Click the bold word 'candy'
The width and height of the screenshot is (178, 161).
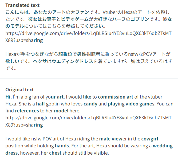[90, 104]
